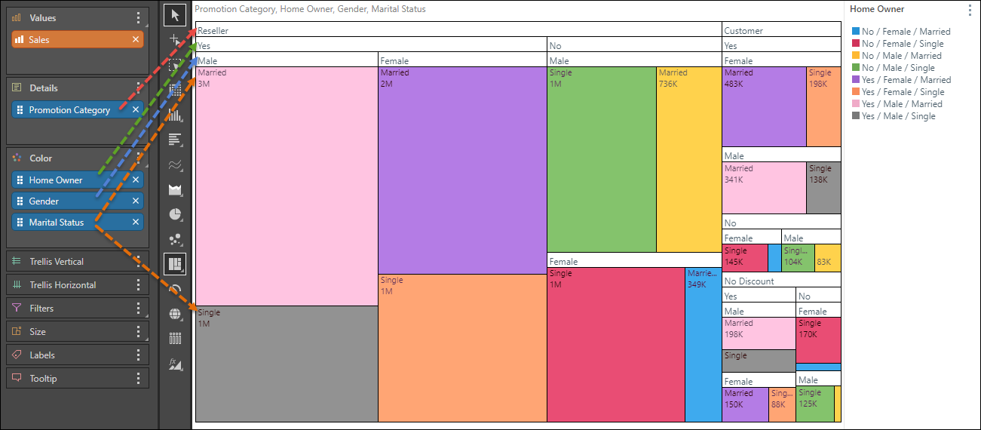981x430 pixels.
Task: Click the line chart type icon
Action: [175, 164]
